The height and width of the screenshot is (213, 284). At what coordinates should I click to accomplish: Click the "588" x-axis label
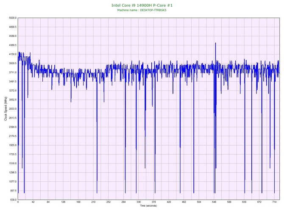[229, 202]
